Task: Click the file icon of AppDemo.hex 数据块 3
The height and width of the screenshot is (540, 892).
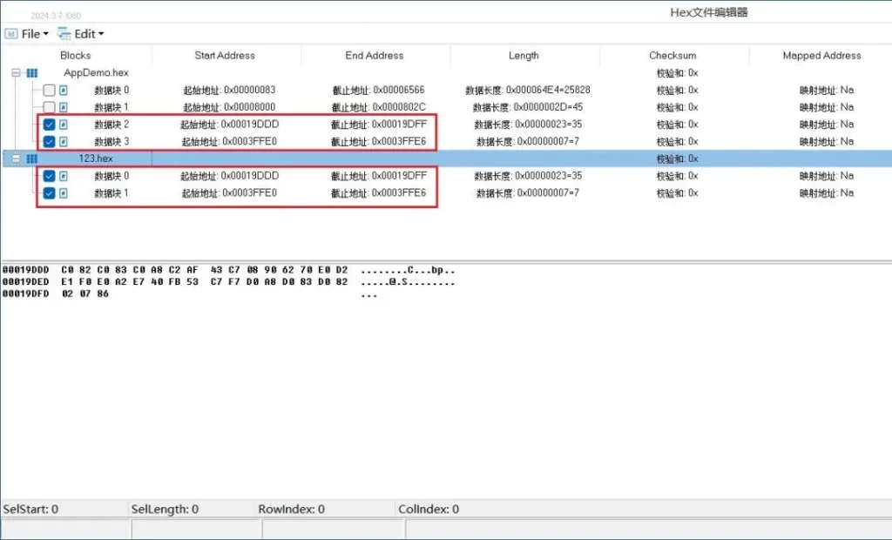Action: pyautogui.click(x=64, y=142)
